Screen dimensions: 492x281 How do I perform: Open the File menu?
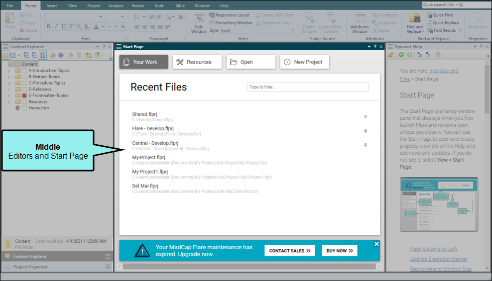point(10,5)
